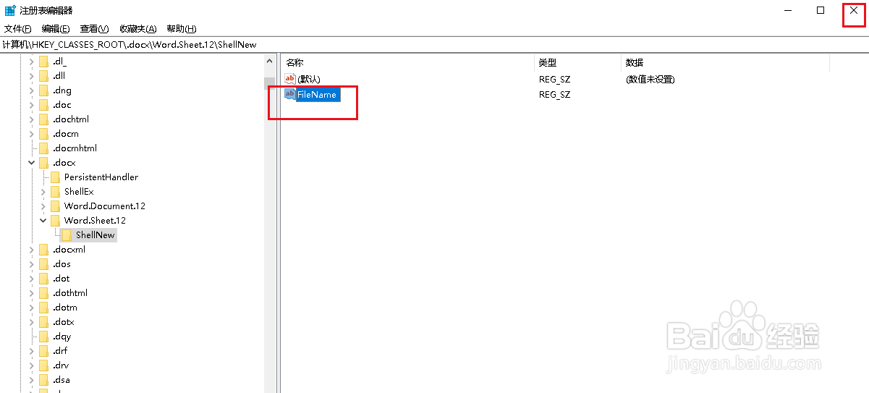This screenshot has height=393, width=869.
Task: Expand the .drf key
Action: click(31, 351)
